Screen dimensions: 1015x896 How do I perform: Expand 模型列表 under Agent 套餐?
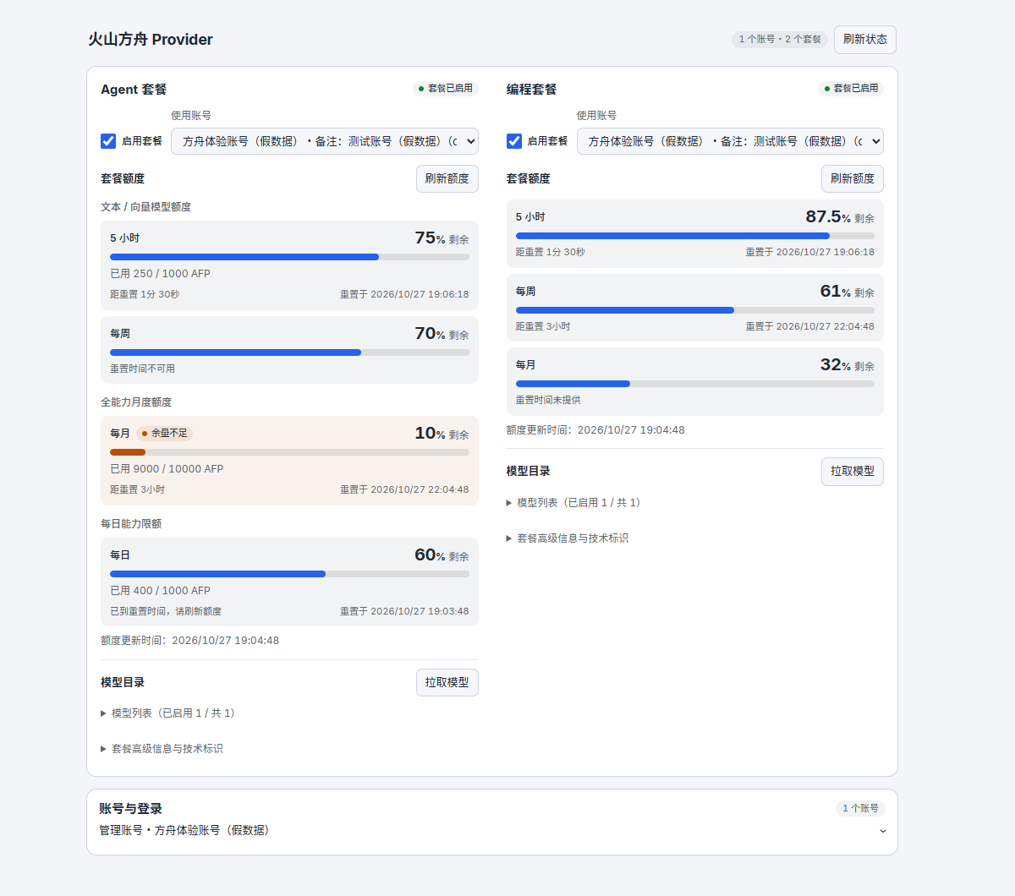pyautogui.click(x=168, y=713)
